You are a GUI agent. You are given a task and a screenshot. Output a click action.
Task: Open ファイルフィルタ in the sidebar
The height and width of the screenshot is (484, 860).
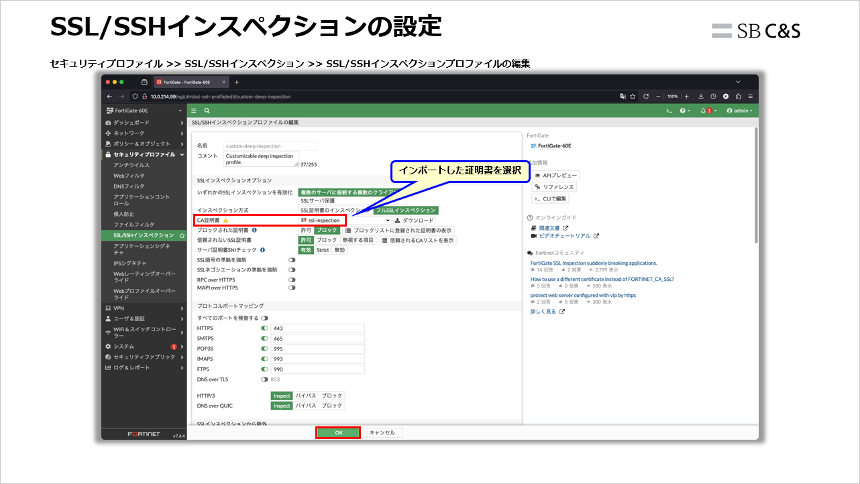[133, 225]
